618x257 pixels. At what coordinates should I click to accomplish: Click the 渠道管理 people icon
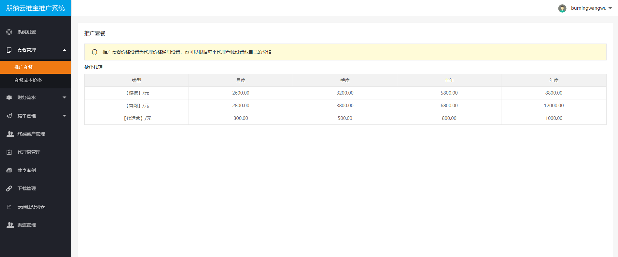tap(10, 225)
